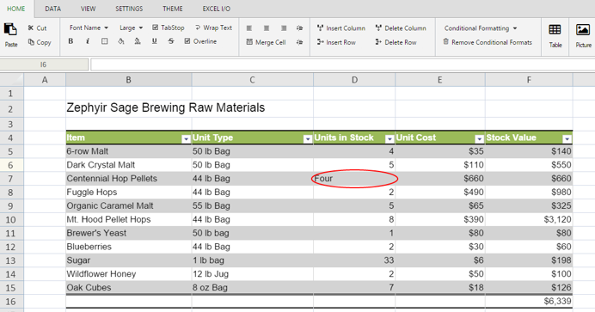595x312 pixels.
Task: Click Remove Conditional Formats
Action: coord(488,42)
